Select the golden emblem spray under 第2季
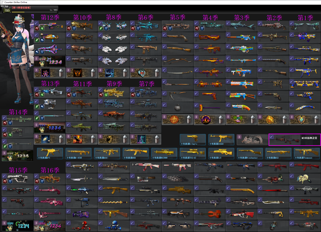Viewport: 321px width, 232px height. pos(273,119)
